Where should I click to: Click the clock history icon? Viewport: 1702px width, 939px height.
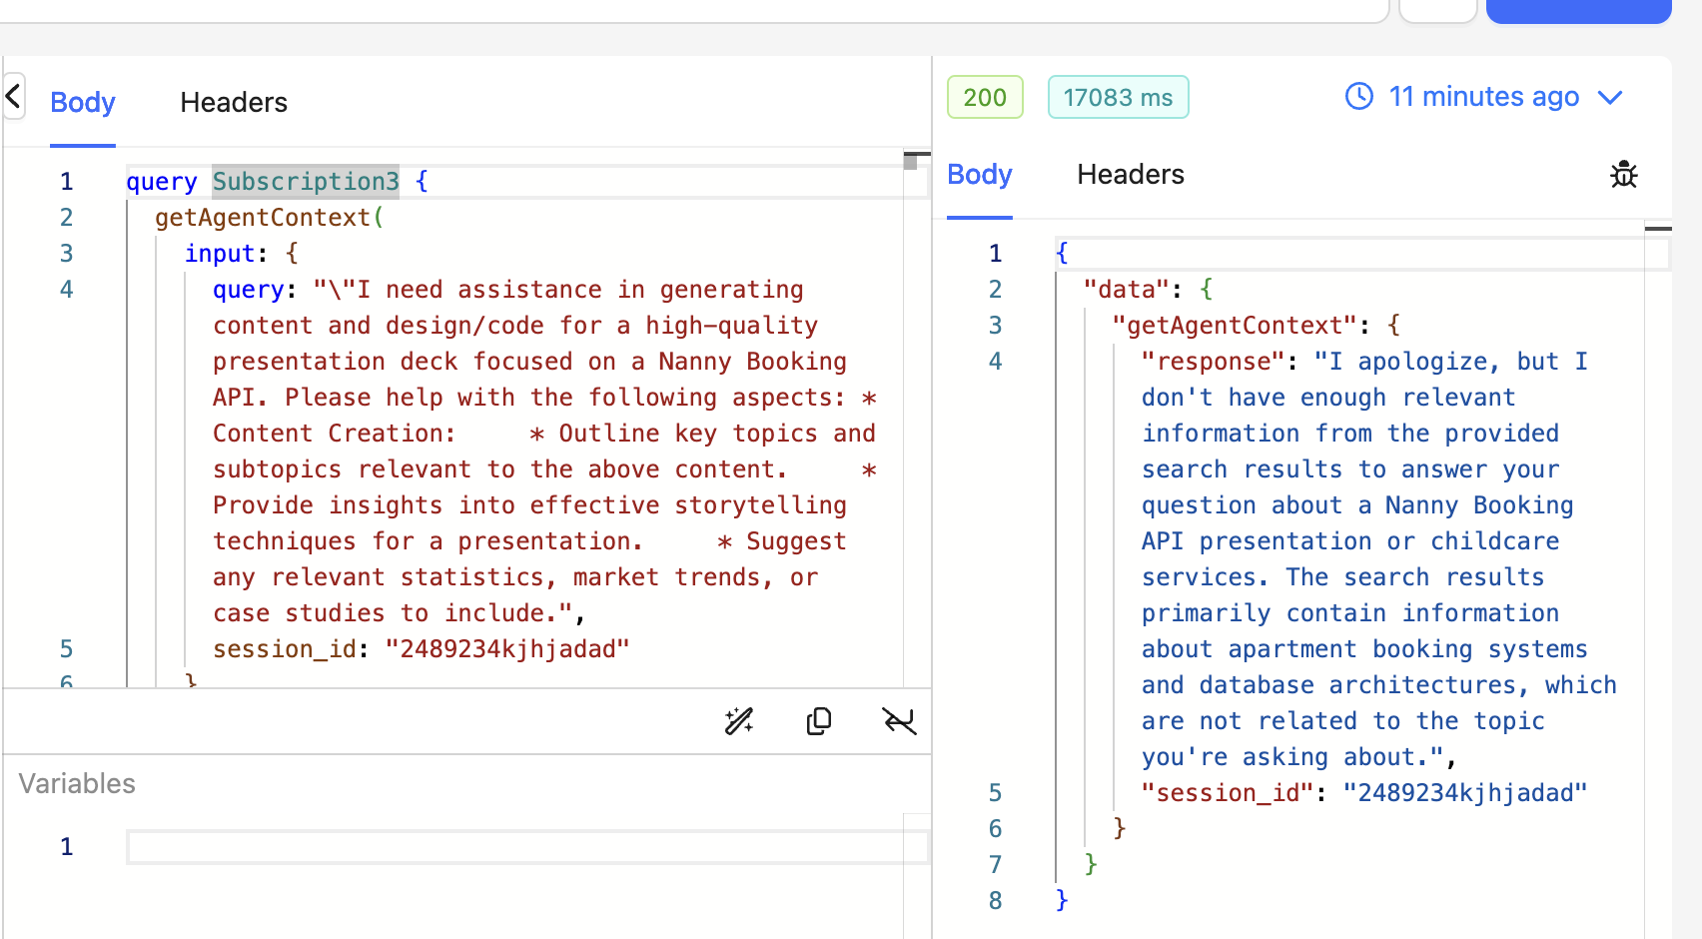(1359, 96)
